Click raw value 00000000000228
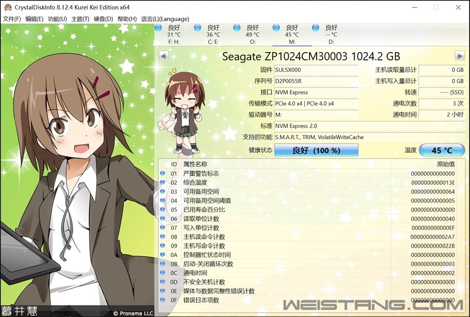Image resolution: width=470 pixels, height=317 pixels. 433,246
